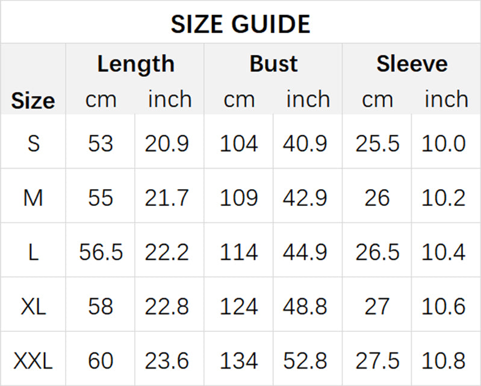Select the Length column header
Viewport: 481px width, 386px height.
135,64
